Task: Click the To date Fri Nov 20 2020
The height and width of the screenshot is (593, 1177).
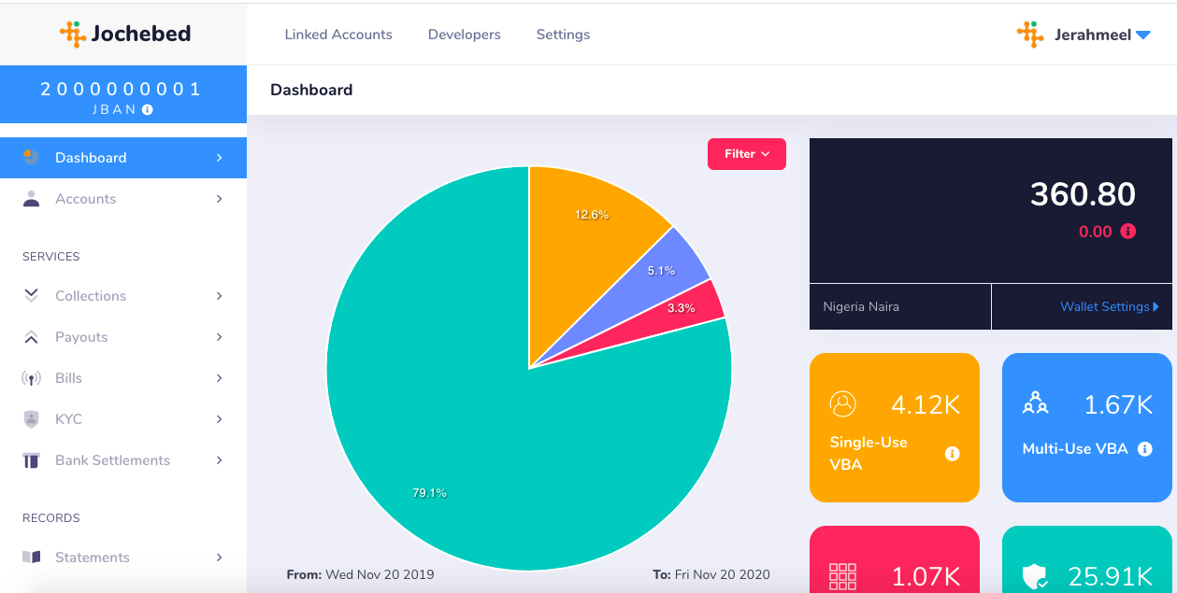Action: click(711, 574)
